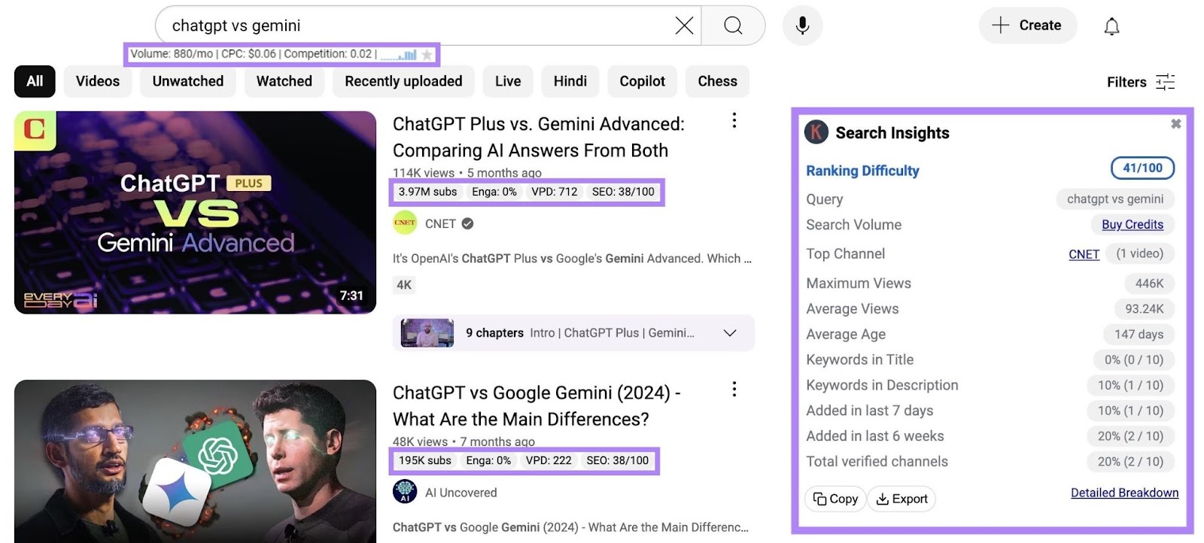This screenshot has height=543, width=1204.
Task: Clear the search box with the X icon
Action: click(x=684, y=26)
